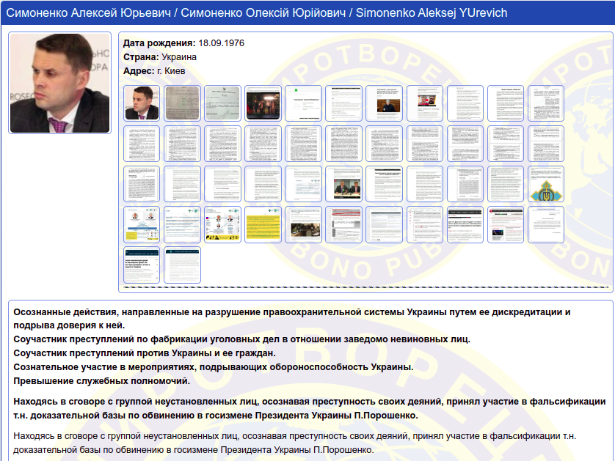615x461 pixels.
Task: Open the webpage thumbnail with pink-purple image
Action: 505,224
